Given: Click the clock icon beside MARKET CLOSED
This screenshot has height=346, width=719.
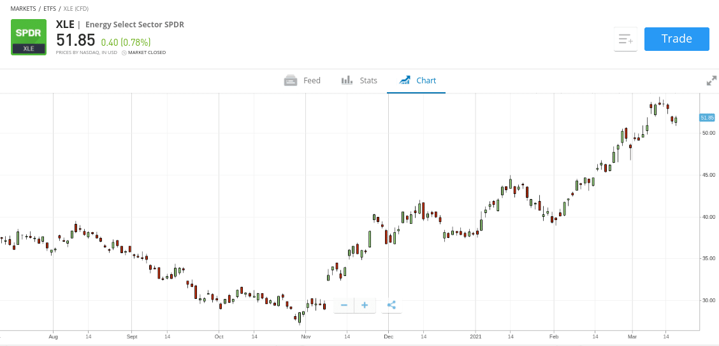Looking at the screenshot, I should tap(124, 53).
